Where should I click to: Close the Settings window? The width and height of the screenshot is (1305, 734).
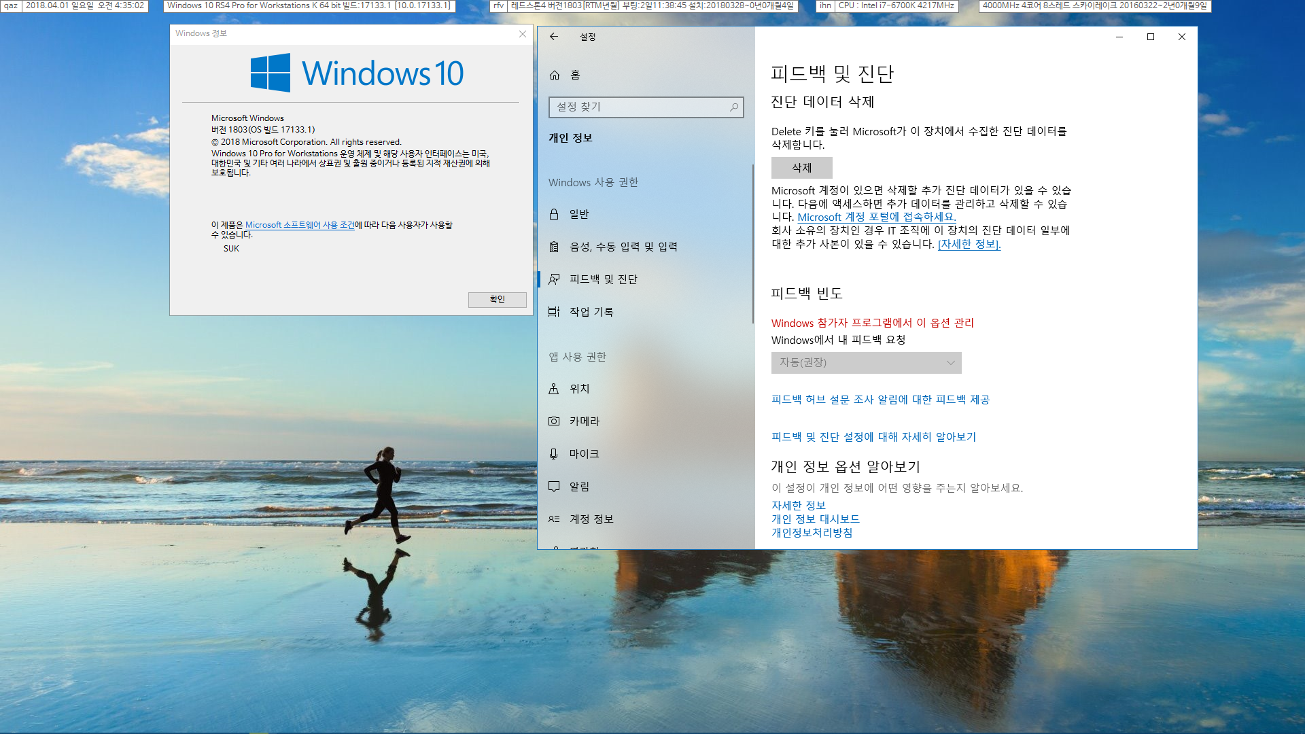[1182, 37]
